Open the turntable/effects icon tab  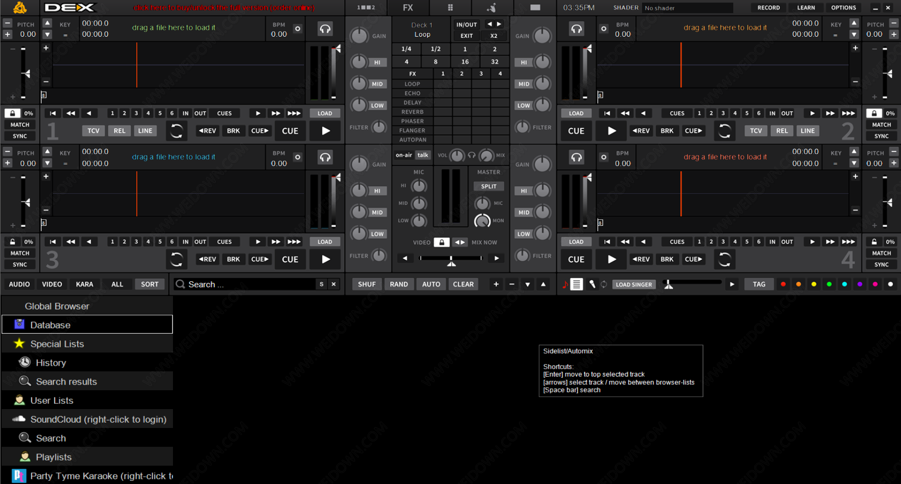[x=492, y=7]
